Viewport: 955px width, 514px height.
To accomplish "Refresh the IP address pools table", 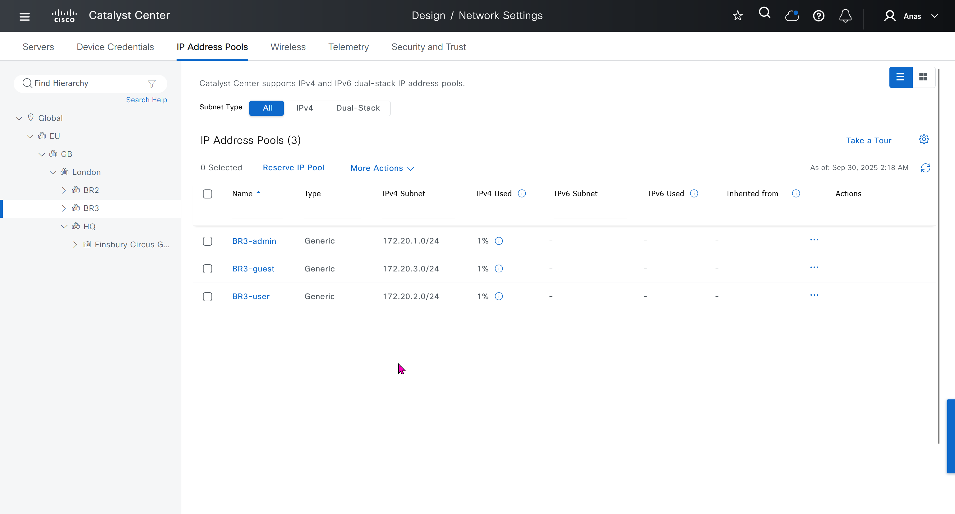I will [x=925, y=168].
